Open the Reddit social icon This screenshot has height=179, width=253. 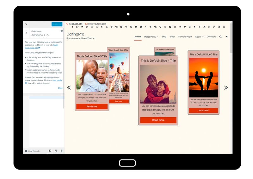[x=141, y=27]
